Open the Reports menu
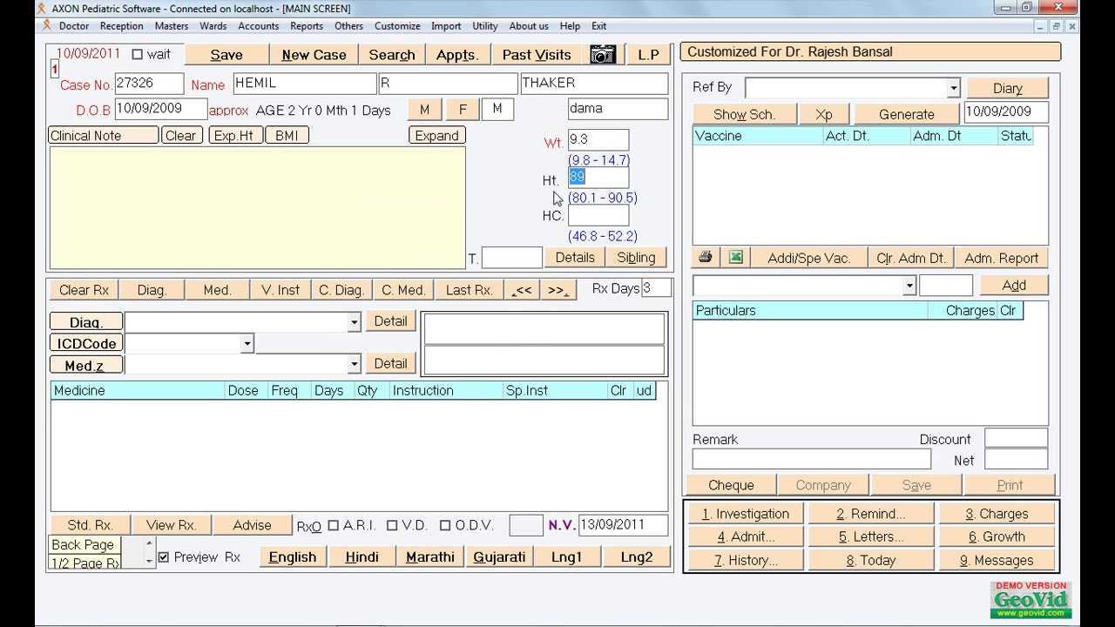This screenshot has height=627, width=1115. click(x=307, y=26)
